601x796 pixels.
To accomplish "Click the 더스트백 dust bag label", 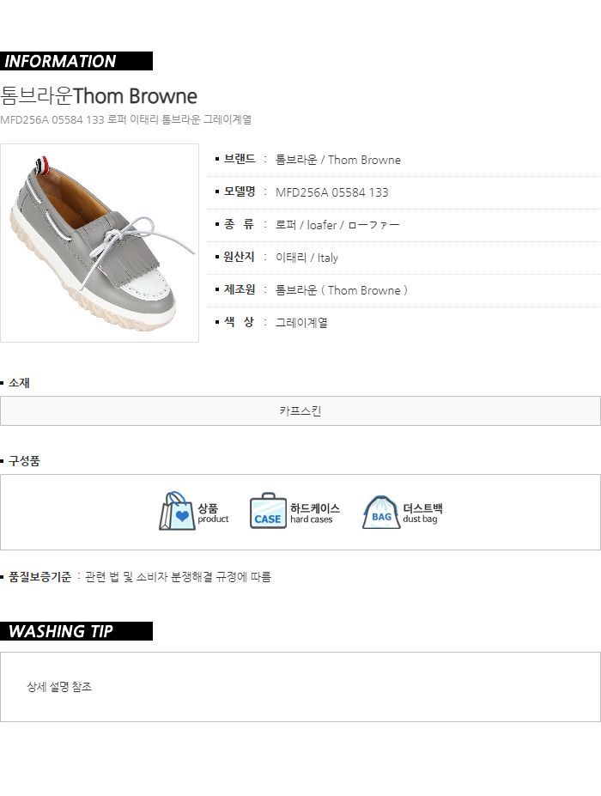I will pyautogui.click(x=422, y=508).
